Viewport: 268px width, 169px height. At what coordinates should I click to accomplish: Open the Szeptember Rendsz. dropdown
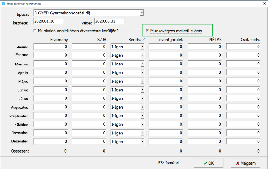point(142,116)
